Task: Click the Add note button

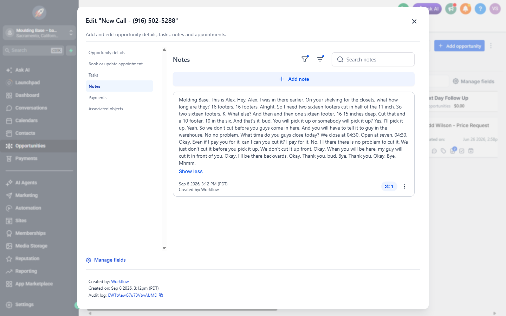Action: pos(294,79)
